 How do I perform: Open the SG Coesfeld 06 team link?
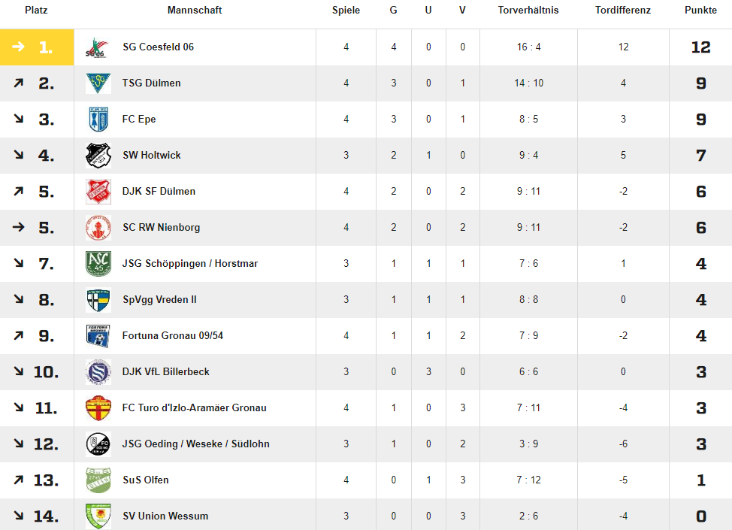click(158, 47)
